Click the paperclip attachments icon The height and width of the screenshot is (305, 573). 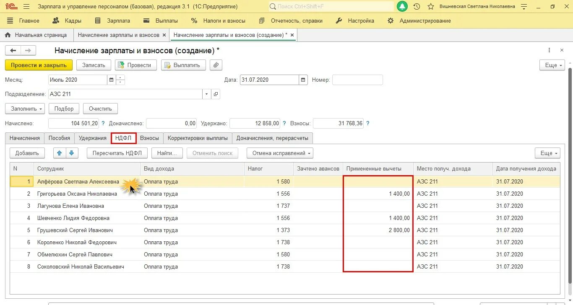click(x=216, y=65)
